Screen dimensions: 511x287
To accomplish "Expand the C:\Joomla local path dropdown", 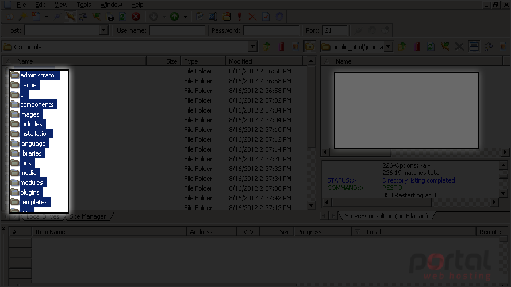I will [252, 47].
